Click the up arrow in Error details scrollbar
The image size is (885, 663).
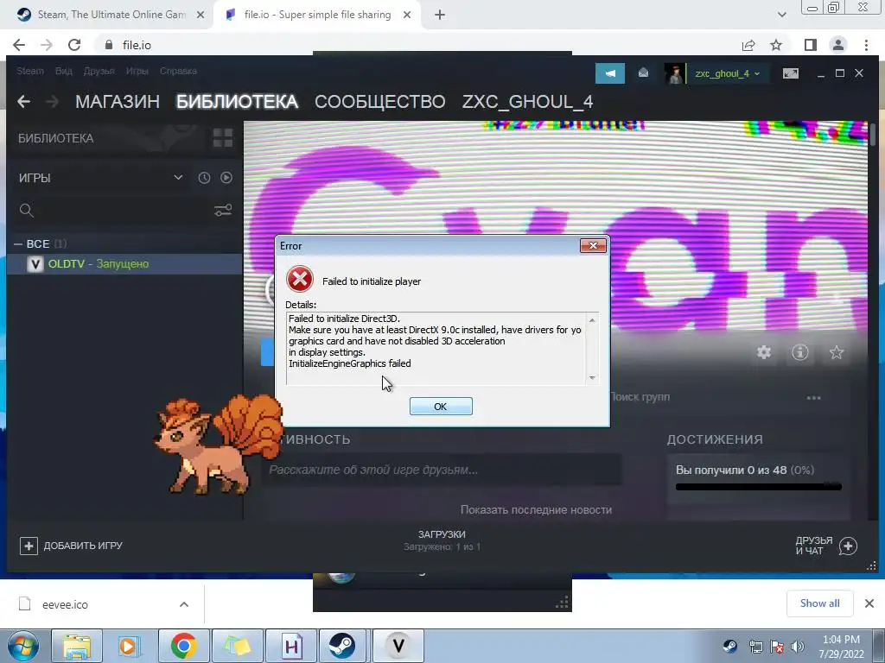(592, 320)
